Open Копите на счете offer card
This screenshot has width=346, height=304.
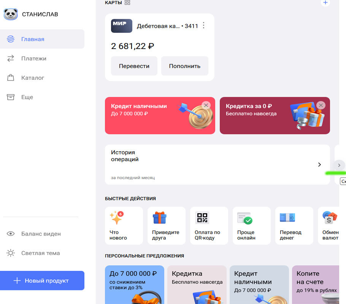pos(316,285)
